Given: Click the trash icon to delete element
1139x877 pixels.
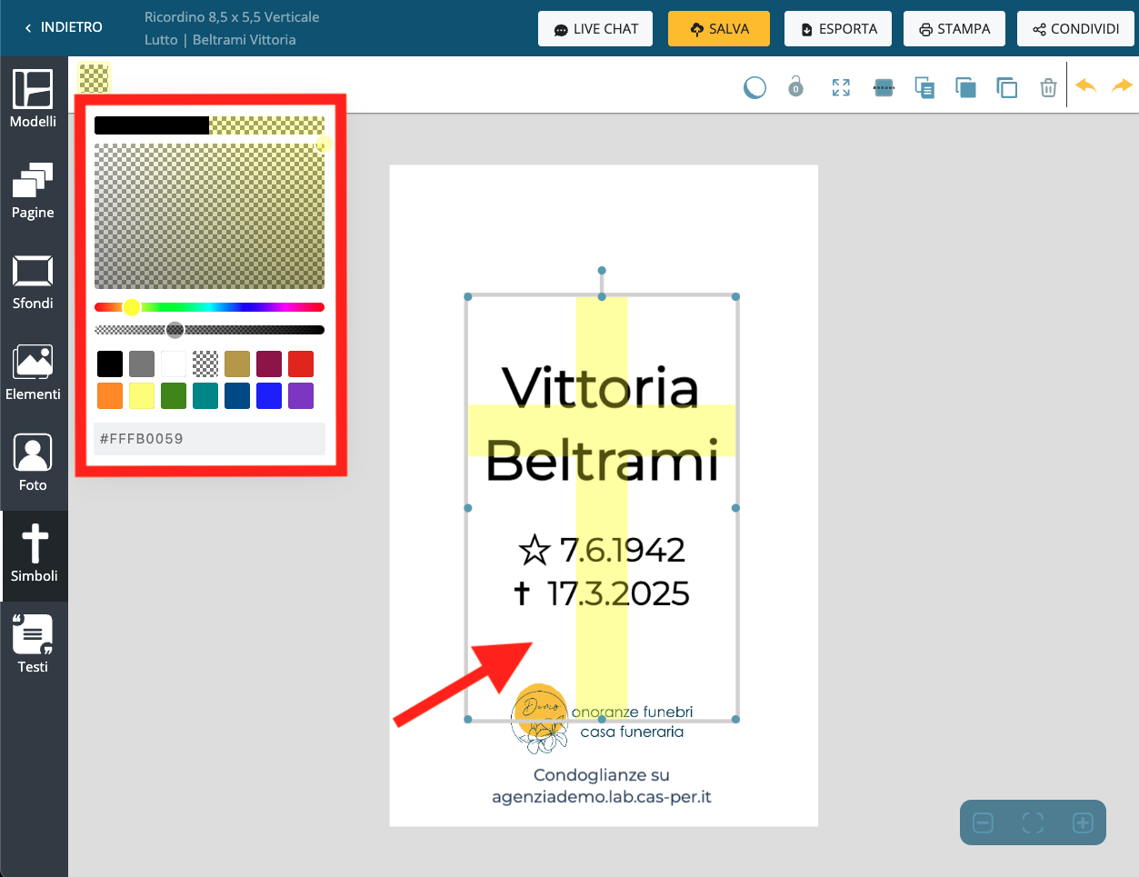Looking at the screenshot, I should (1048, 87).
